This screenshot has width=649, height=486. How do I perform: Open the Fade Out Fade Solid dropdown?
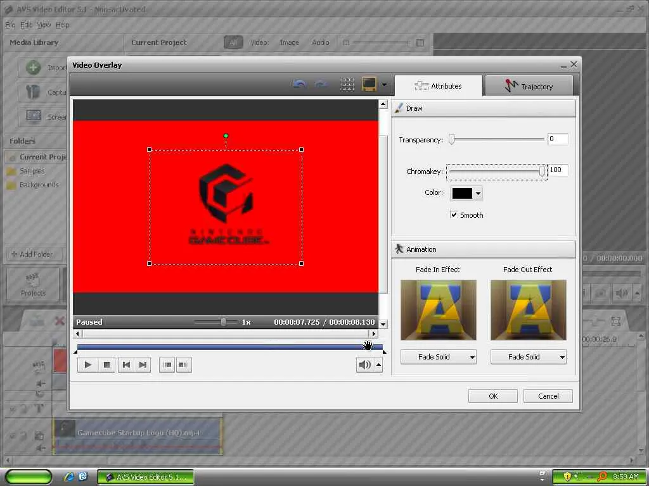[528, 357]
